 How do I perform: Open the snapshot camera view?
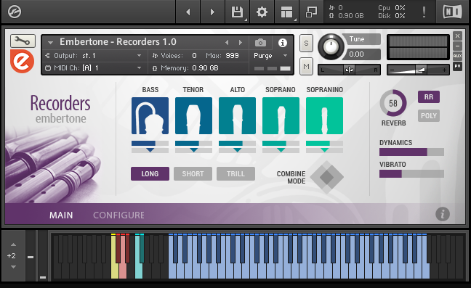pyautogui.click(x=260, y=43)
